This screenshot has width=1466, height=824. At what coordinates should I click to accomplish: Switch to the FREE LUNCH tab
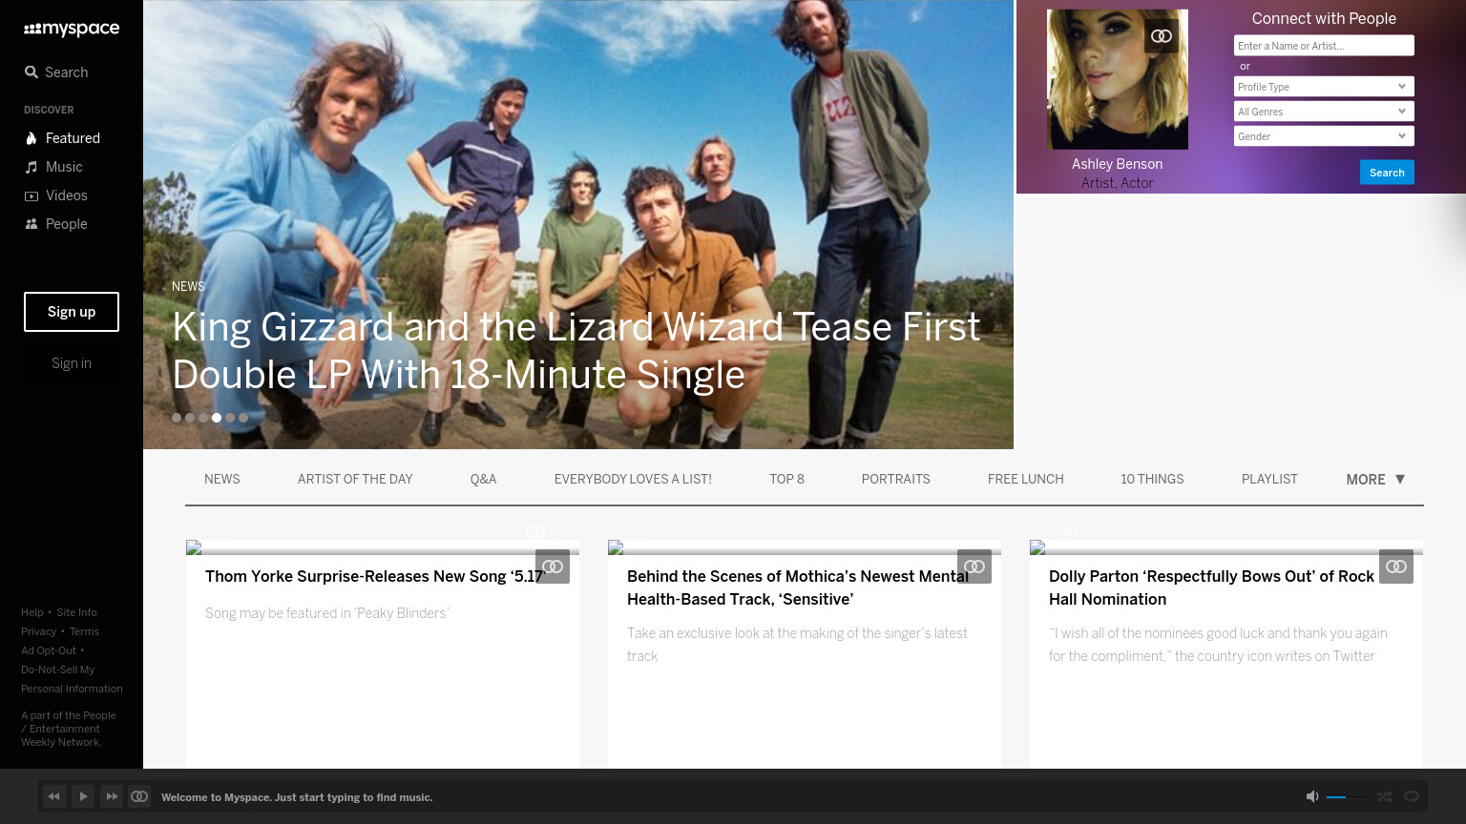click(x=1026, y=479)
